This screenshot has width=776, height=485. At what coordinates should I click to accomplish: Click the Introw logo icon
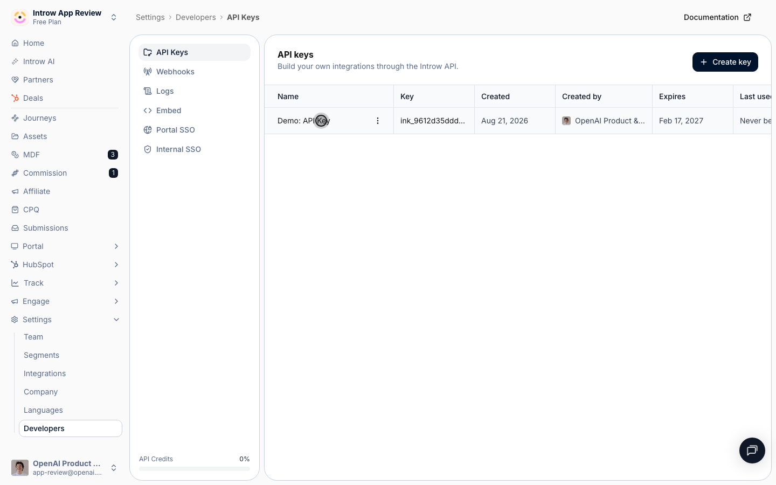pos(20,17)
